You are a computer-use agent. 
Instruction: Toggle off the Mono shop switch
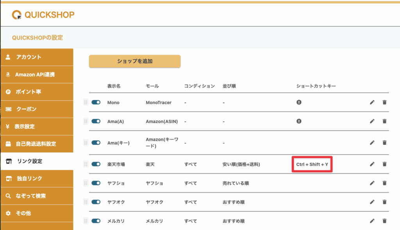[x=96, y=102]
